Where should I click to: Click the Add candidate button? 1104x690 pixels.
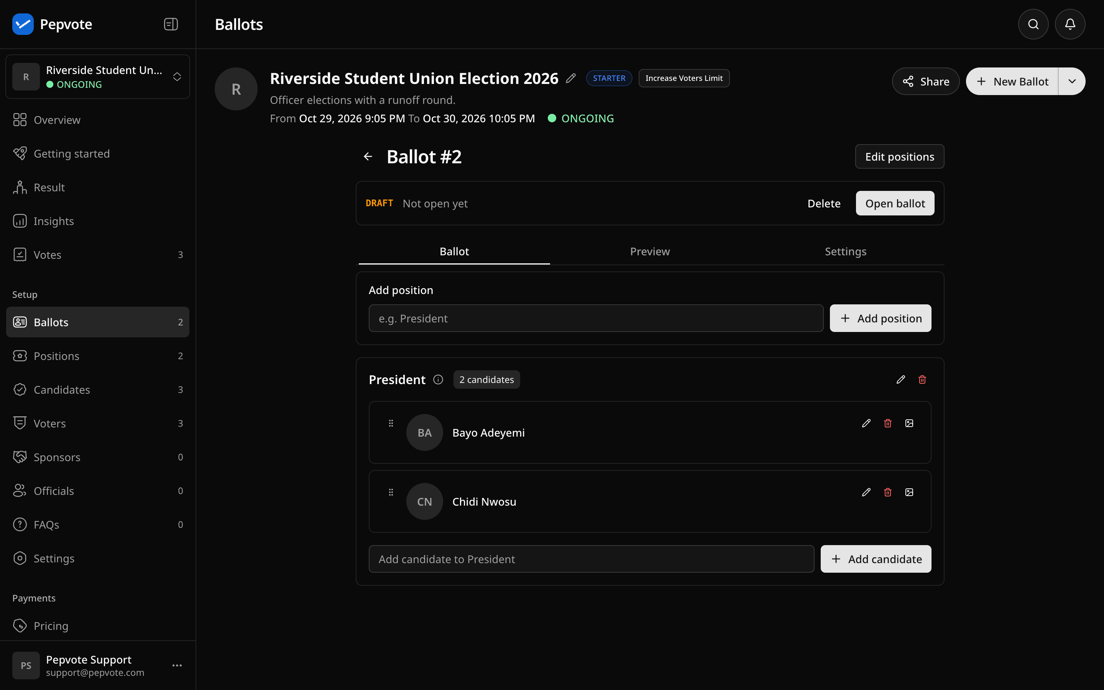tap(876, 559)
